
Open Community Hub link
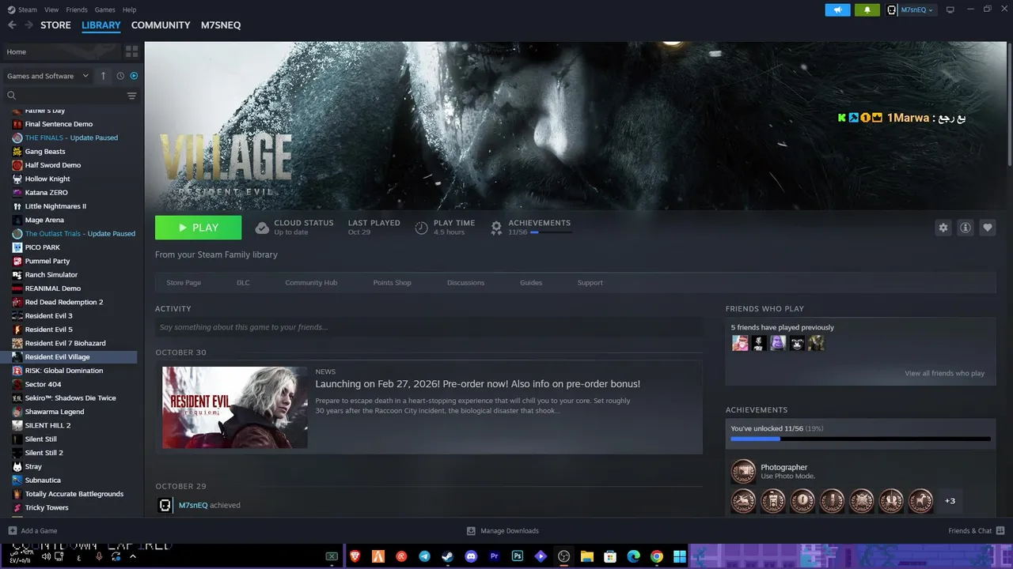coord(311,282)
